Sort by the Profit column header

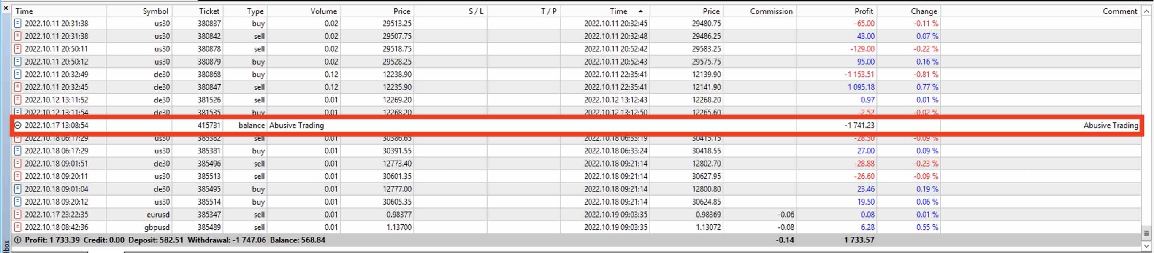(x=864, y=11)
